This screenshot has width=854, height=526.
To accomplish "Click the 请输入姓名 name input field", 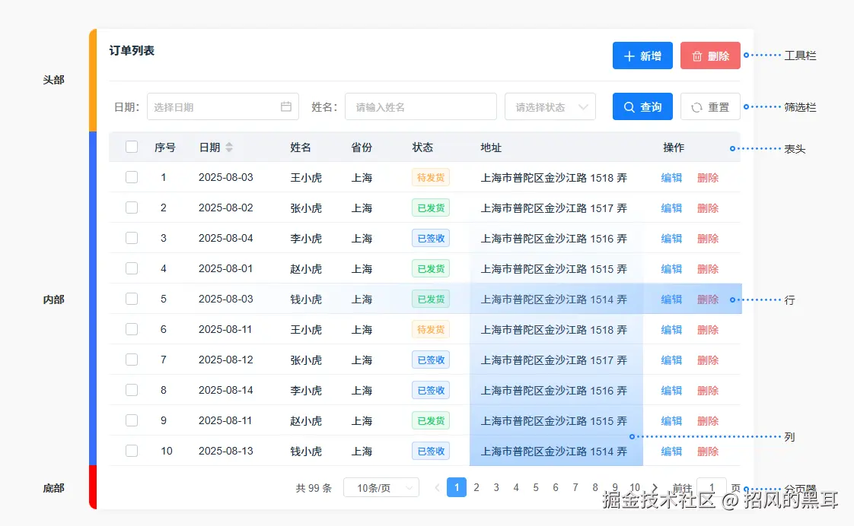I will click(420, 106).
